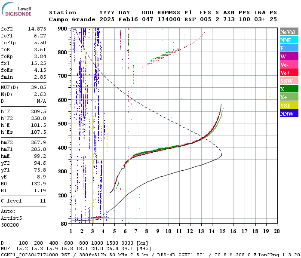Click the electron density profile peak
The height and width of the screenshot is (258, 301).
[222, 155]
